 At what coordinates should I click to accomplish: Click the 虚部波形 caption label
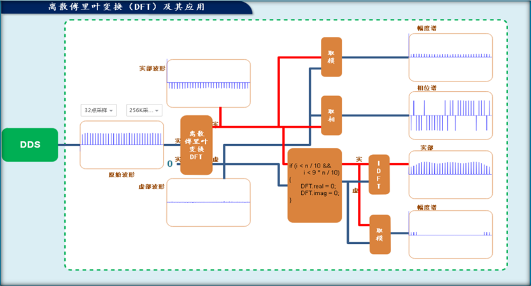pos(151,187)
